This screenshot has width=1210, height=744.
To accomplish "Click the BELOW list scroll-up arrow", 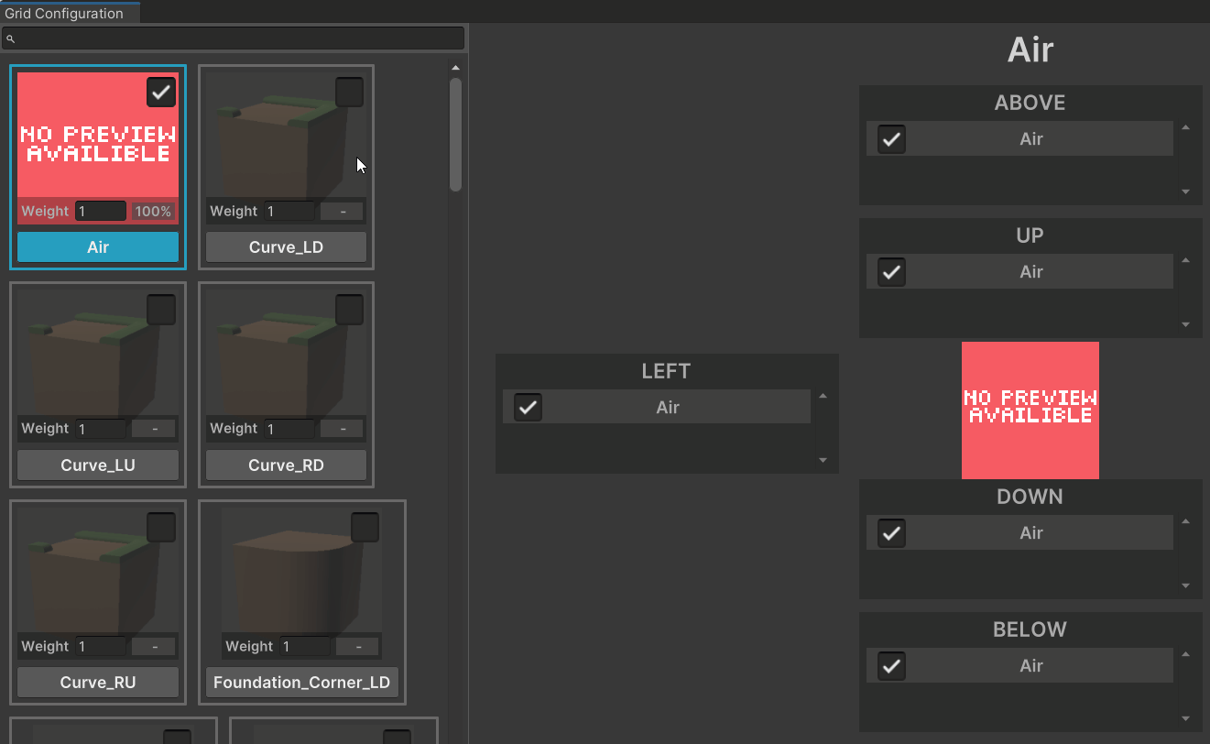I will [1186, 655].
